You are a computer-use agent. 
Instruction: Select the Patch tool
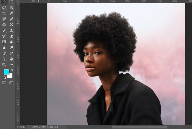(4, 25)
